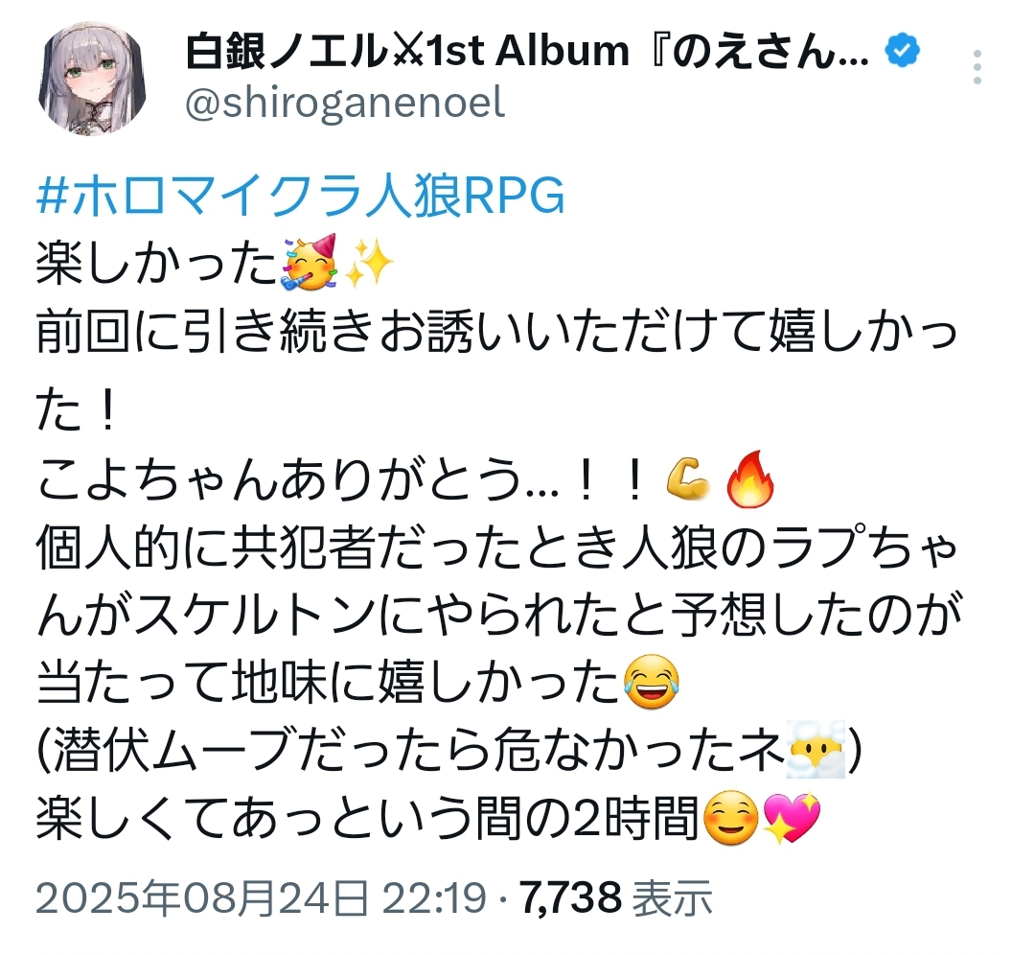Image resolution: width=1035 pixels, height=955 pixels.
Task: Open the #ホロマイクラ人狼RPG hashtag
Action: (x=301, y=196)
